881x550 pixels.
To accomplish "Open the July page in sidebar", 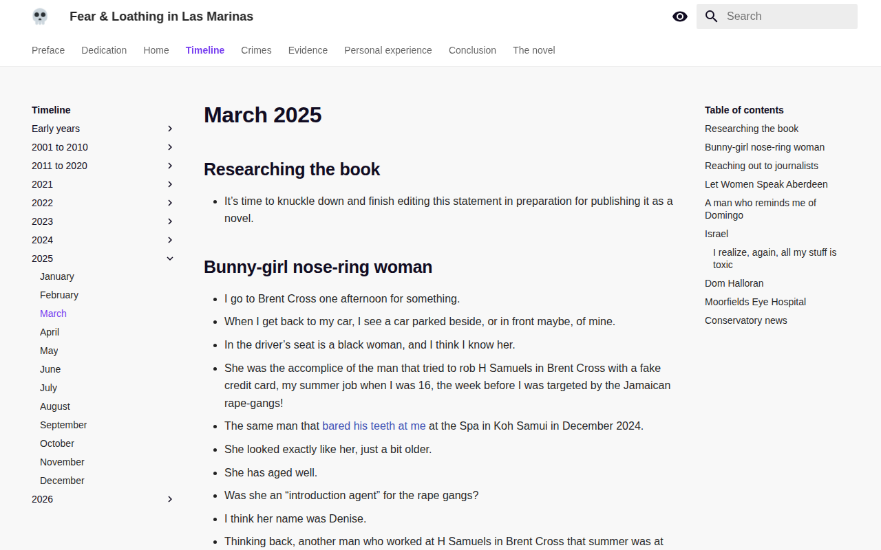I will click(x=48, y=388).
